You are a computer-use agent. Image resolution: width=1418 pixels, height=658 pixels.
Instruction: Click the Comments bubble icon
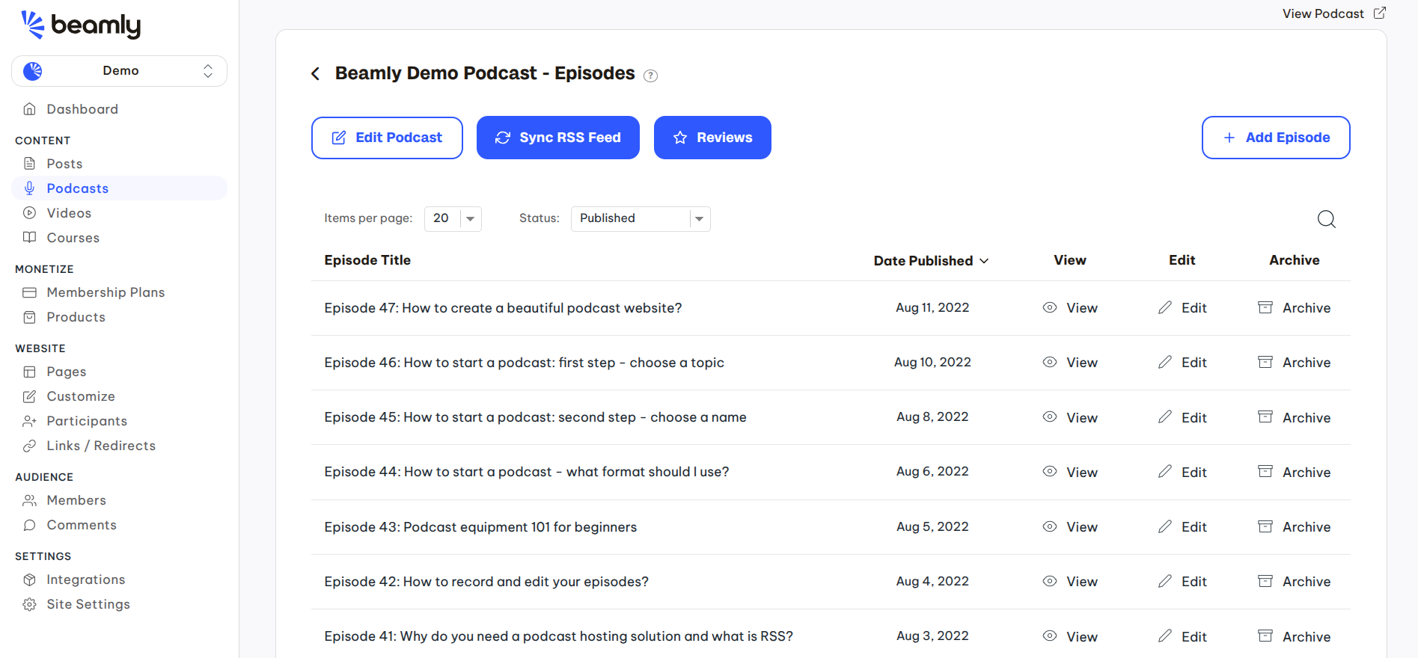click(x=30, y=525)
